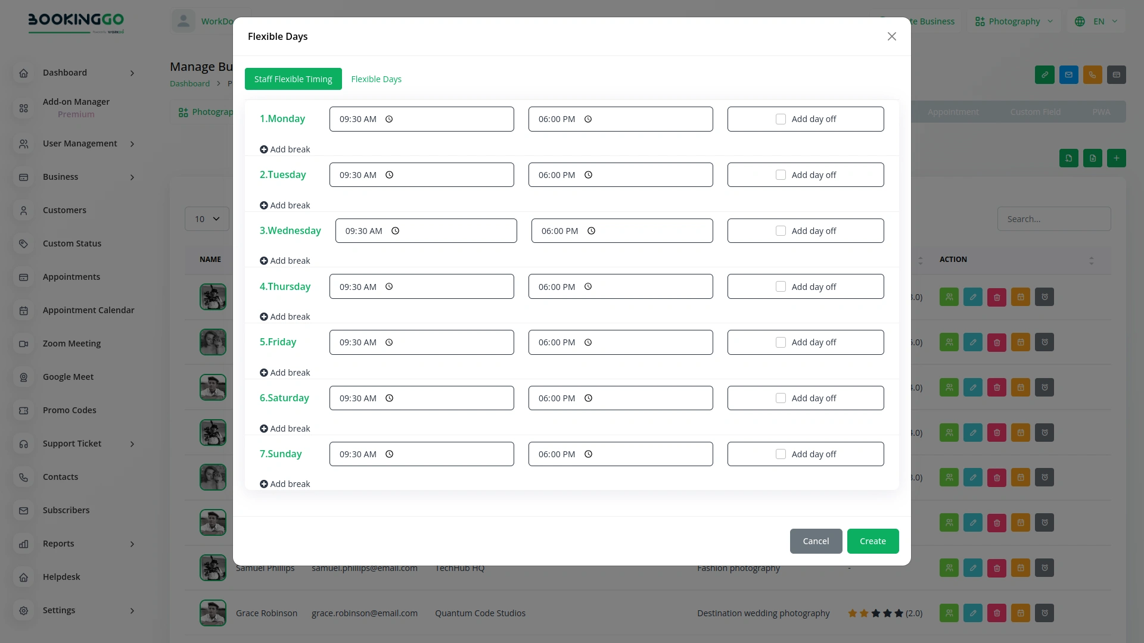Click inside the Search field
Image resolution: width=1144 pixels, height=643 pixels.
(1053, 219)
